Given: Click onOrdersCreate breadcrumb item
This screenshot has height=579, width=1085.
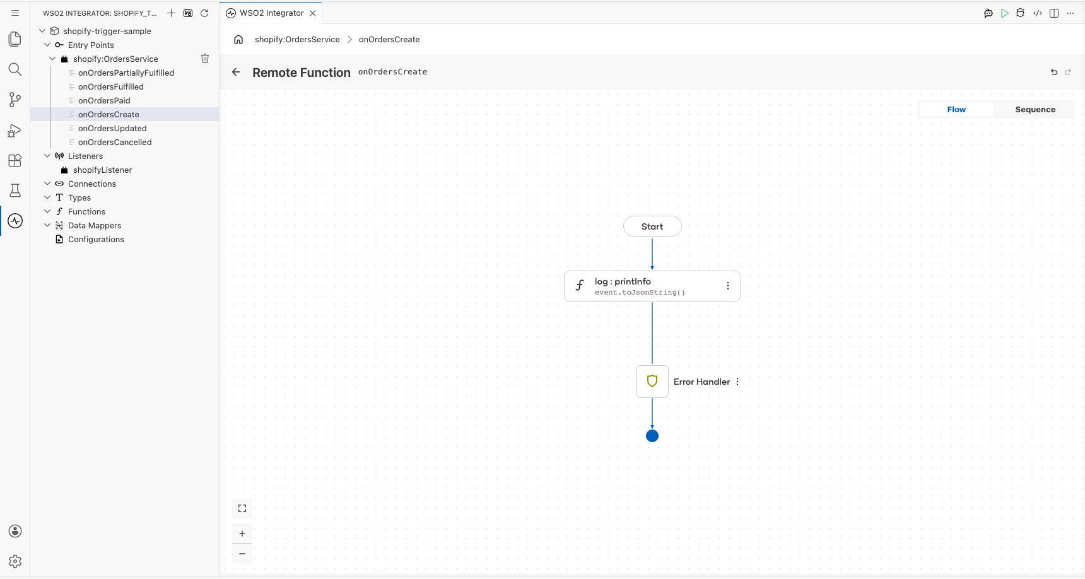Looking at the screenshot, I should tap(389, 39).
